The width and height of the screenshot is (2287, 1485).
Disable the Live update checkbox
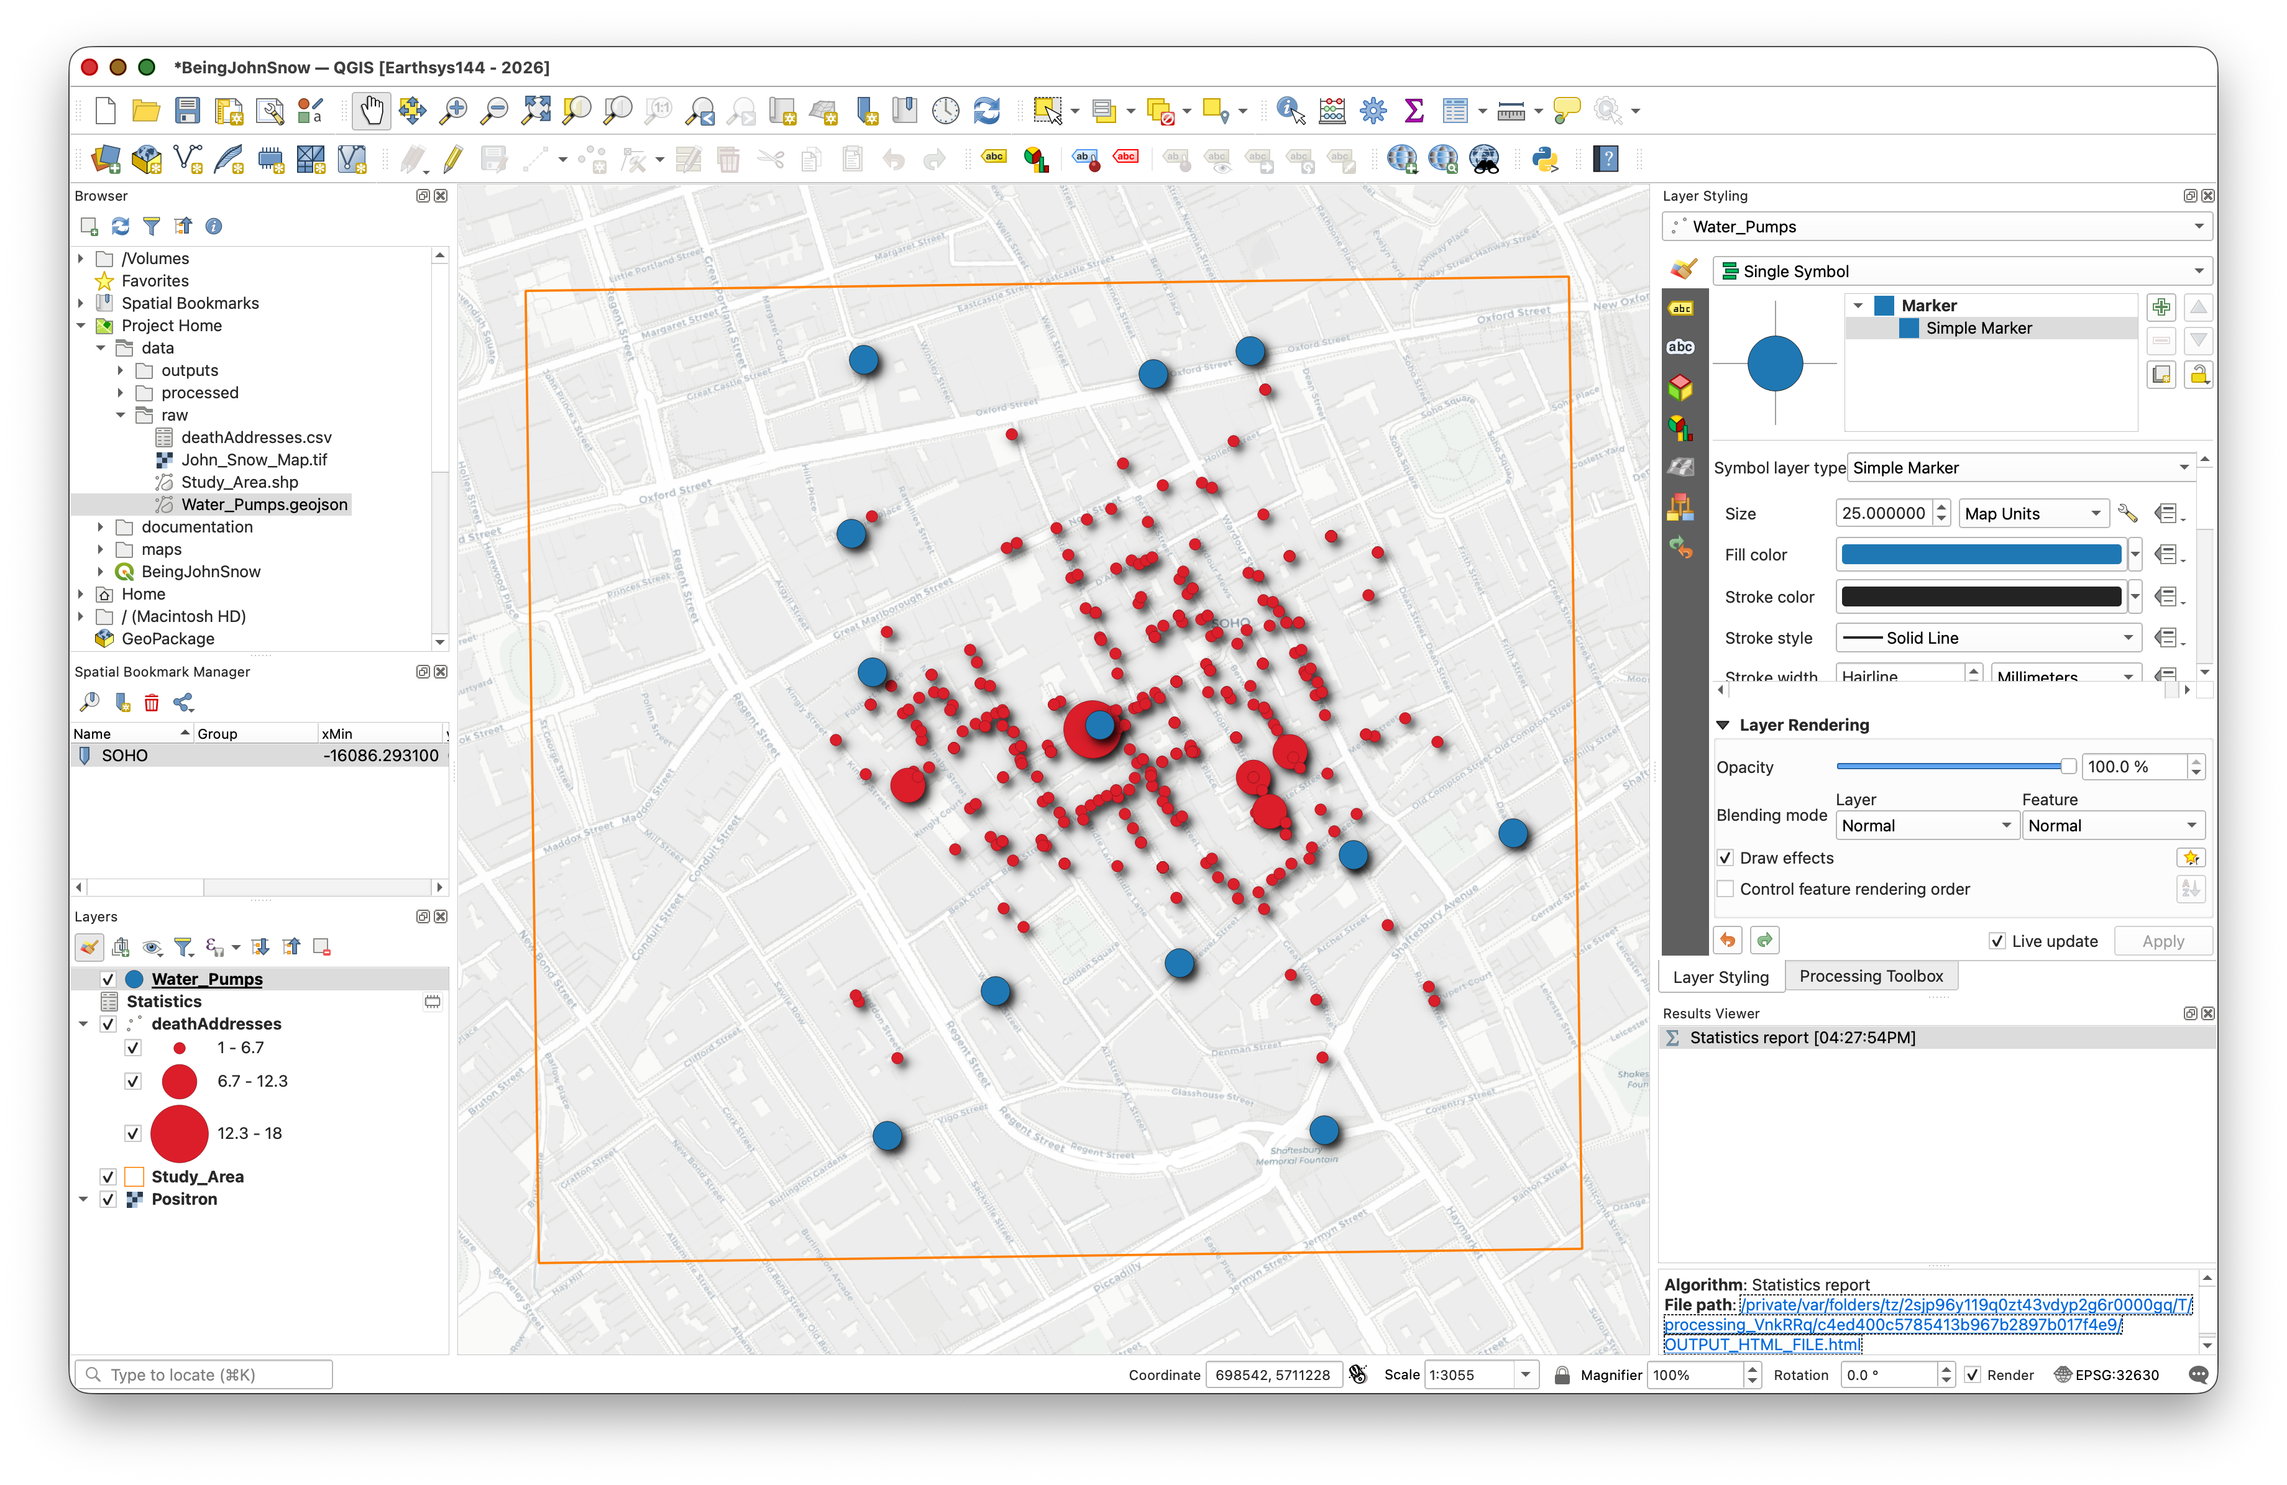click(x=1997, y=941)
